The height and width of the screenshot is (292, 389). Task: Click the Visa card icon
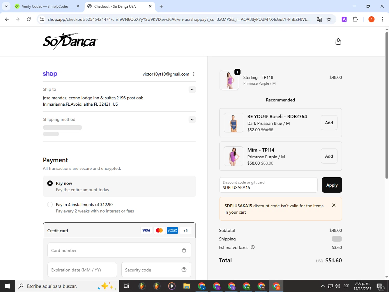pyautogui.click(x=146, y=230)
